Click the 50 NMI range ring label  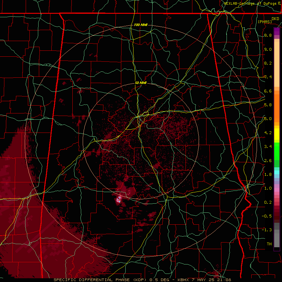pos(141,83)
